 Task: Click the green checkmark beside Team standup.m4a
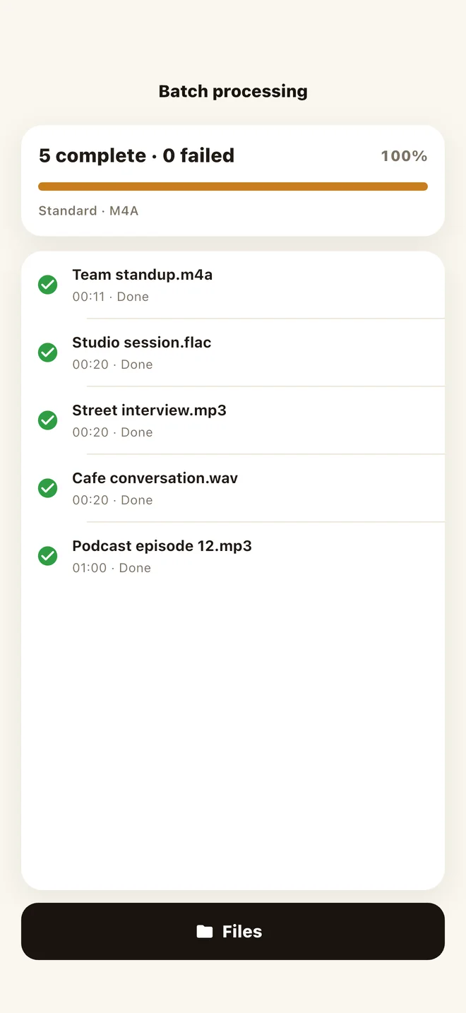(x=47, y=285)
